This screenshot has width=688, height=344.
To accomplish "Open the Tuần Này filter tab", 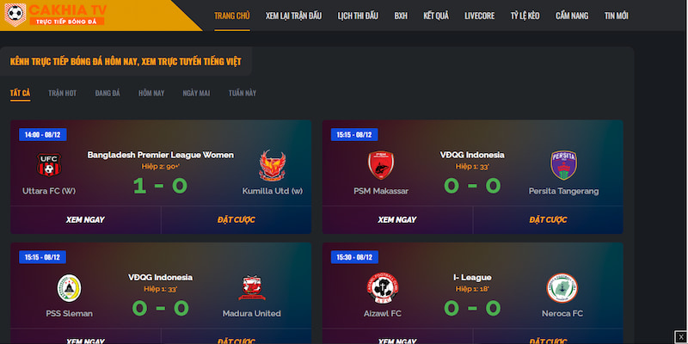I will 243,93.
